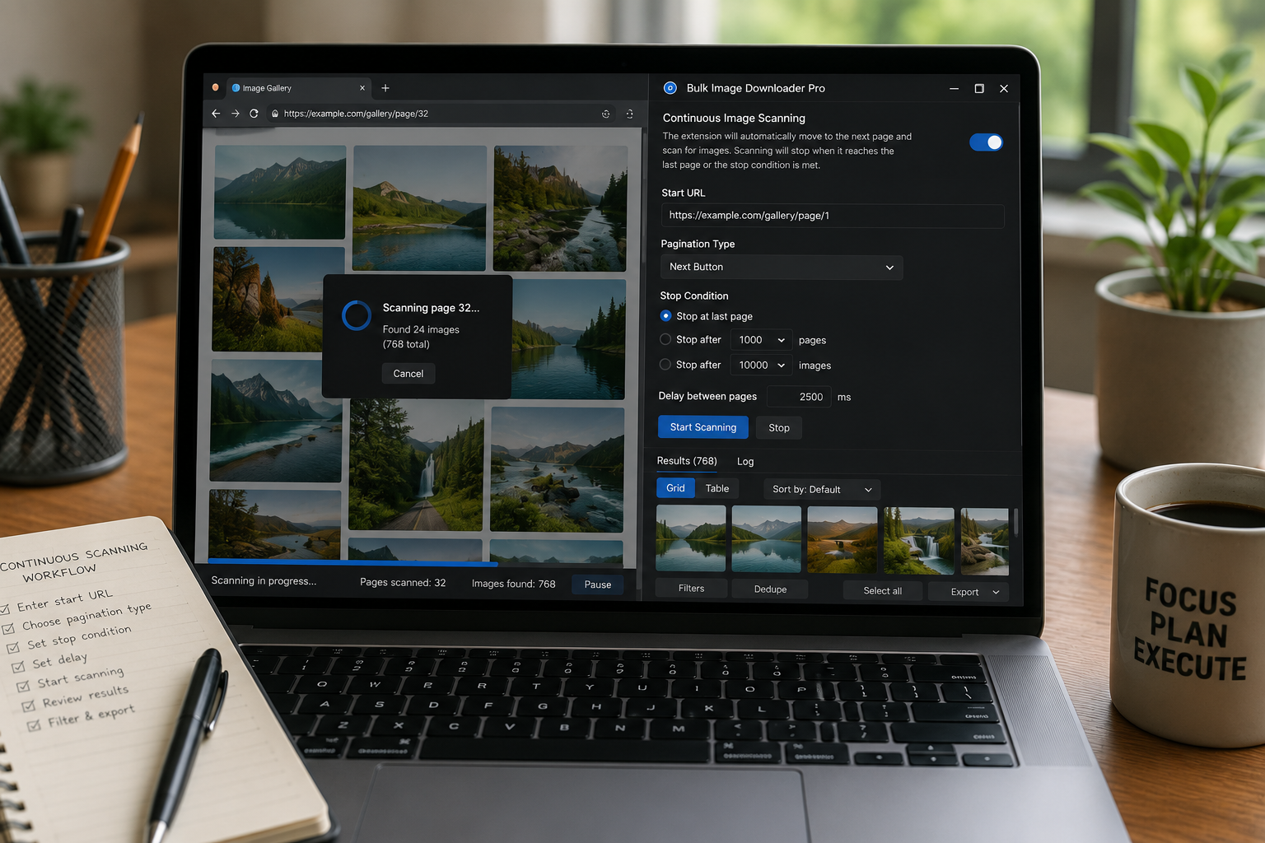The height and width of the screenshot is (843, 1265).
Task: Switch to Grid view
Action: coord(675,488)
